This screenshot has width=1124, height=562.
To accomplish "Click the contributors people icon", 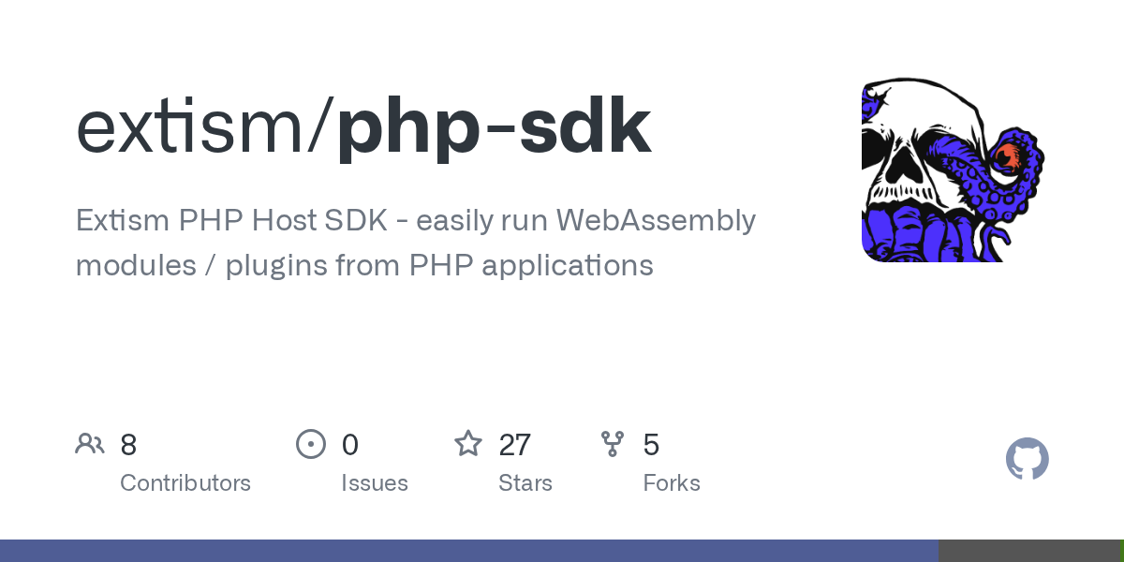I will coord(90,444).
